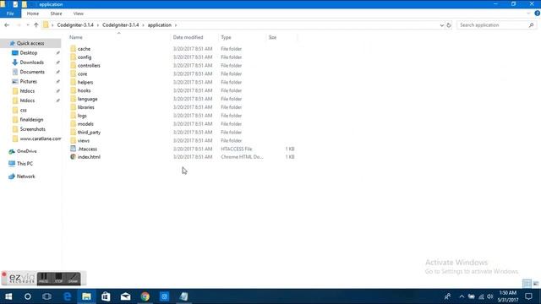Open Documents in navigation pane

tap(32, 72)
